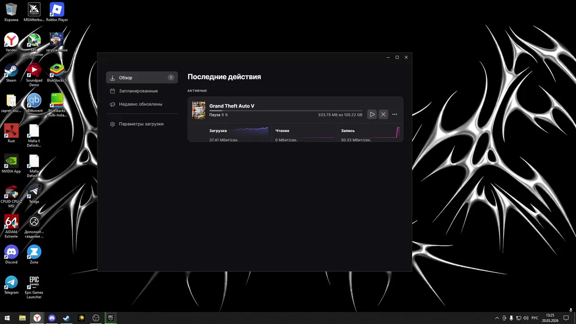The image size is (576, 324).
Task: Open the Rust desktop icon
Action: click(11, 134)
